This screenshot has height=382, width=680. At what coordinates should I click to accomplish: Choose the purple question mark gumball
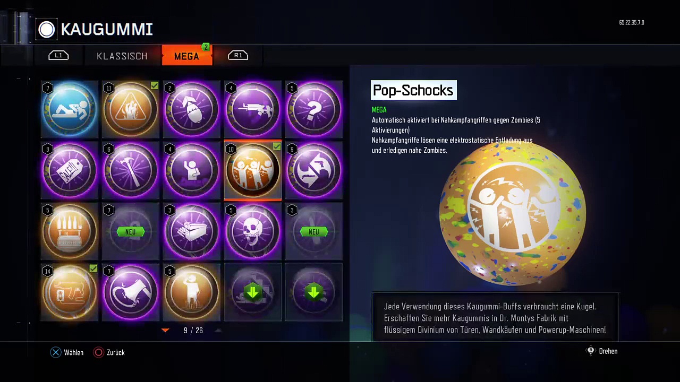tap(314, 109)
